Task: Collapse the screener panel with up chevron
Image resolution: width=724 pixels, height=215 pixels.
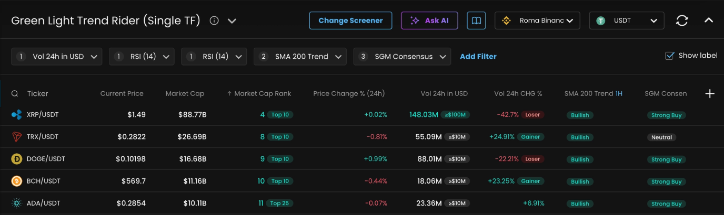Action: click(709, 20)
